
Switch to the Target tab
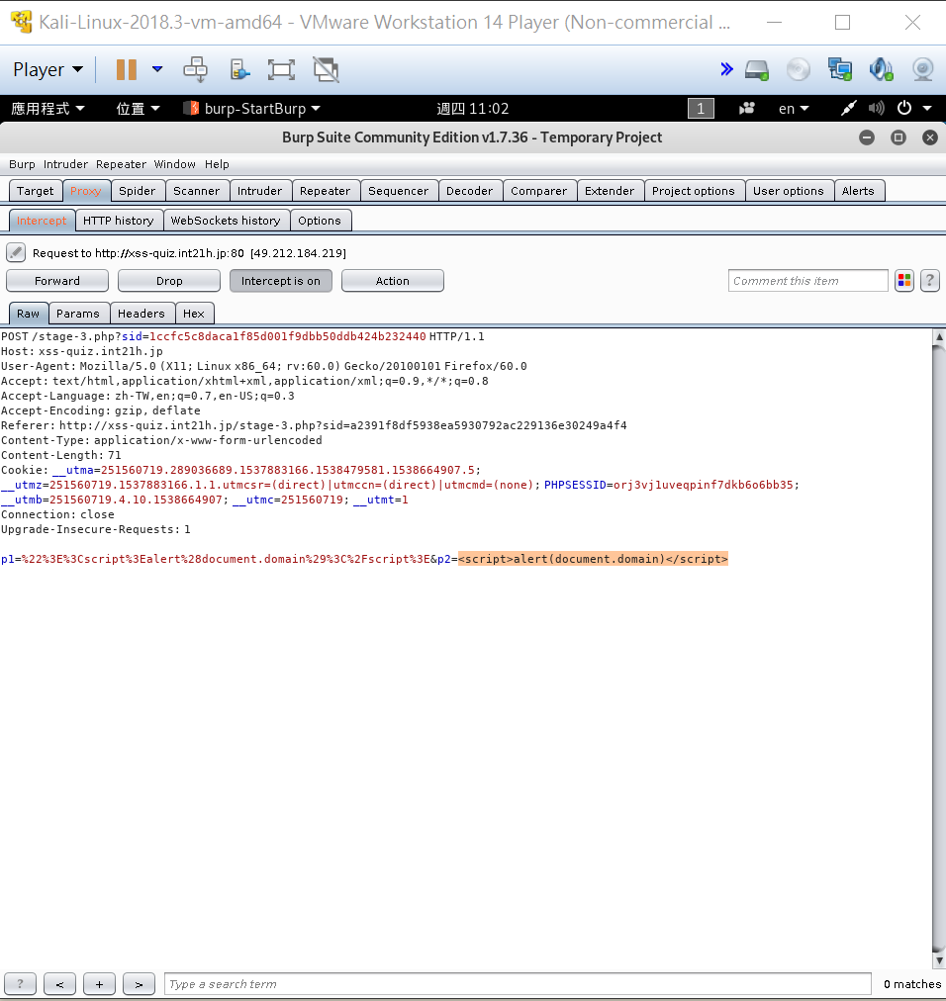point(36,191)
